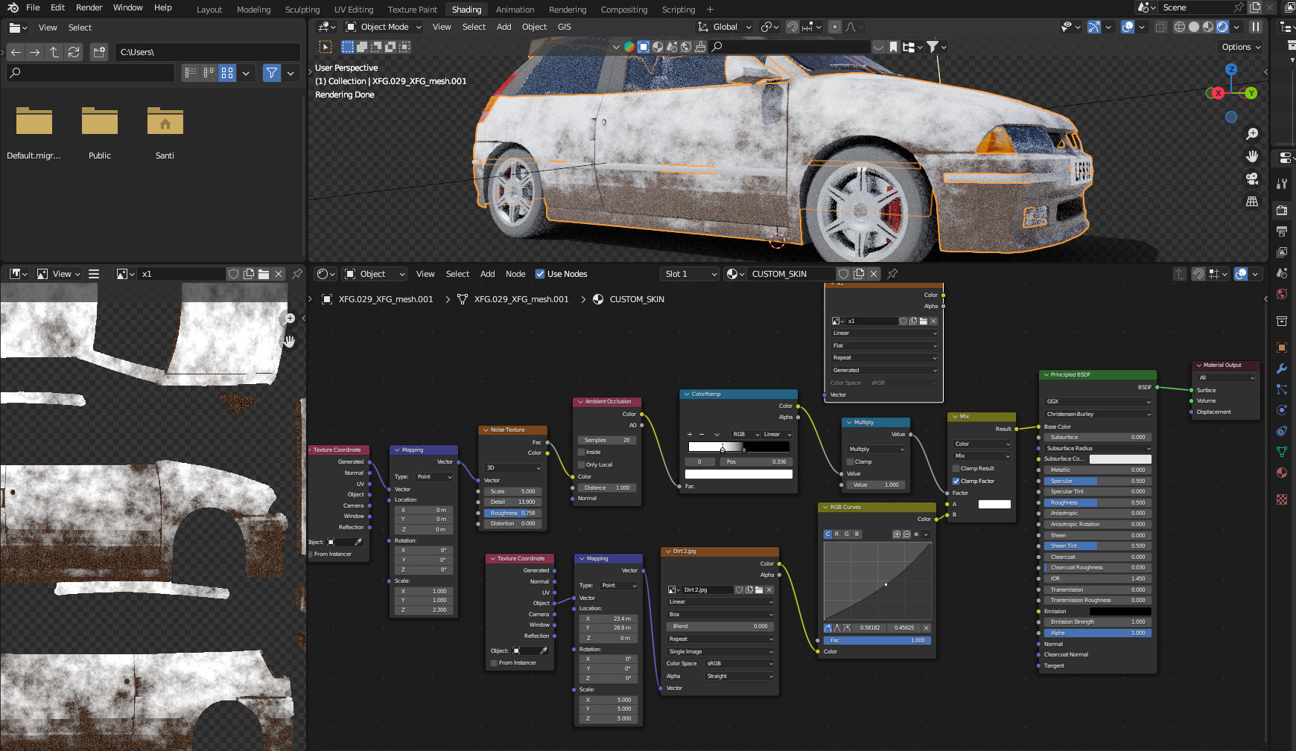Screen dimensions: 1296x751
Task: Open the GGX distribution dropdown
Action: pyautogui.click(x=1098, y=402)
